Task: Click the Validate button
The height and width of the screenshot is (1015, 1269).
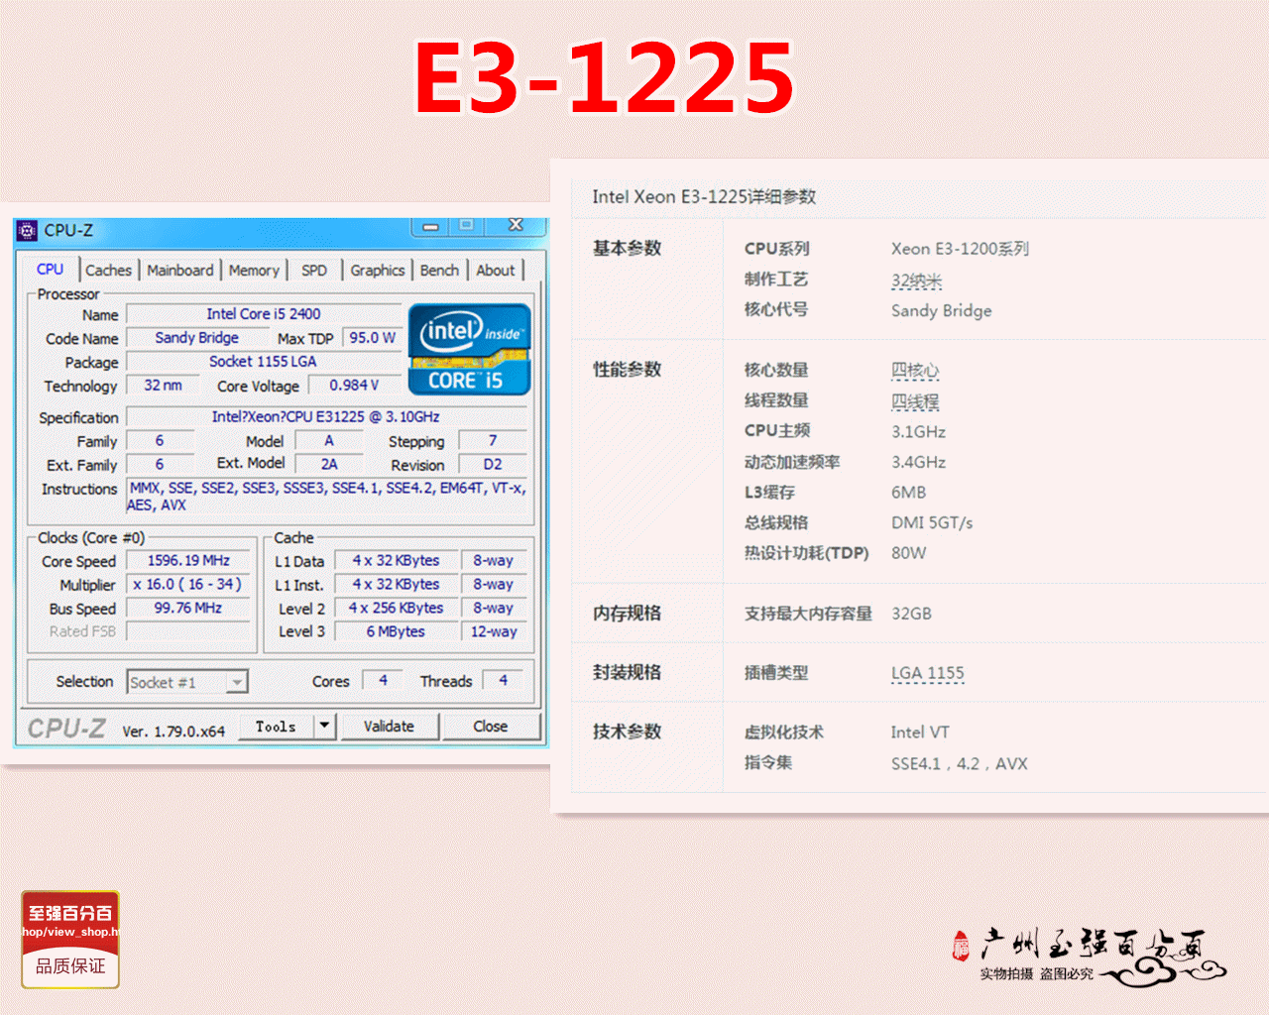Action: click(390, 727)
